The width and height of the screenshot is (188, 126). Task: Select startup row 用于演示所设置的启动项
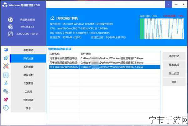coord(105,58)
